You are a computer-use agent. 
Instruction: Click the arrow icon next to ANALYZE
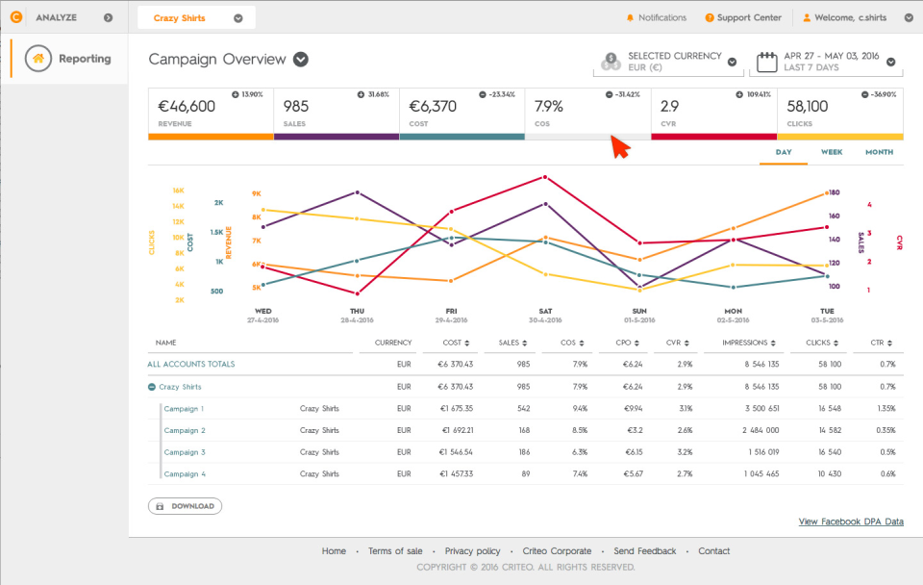(x=107, y=16)
